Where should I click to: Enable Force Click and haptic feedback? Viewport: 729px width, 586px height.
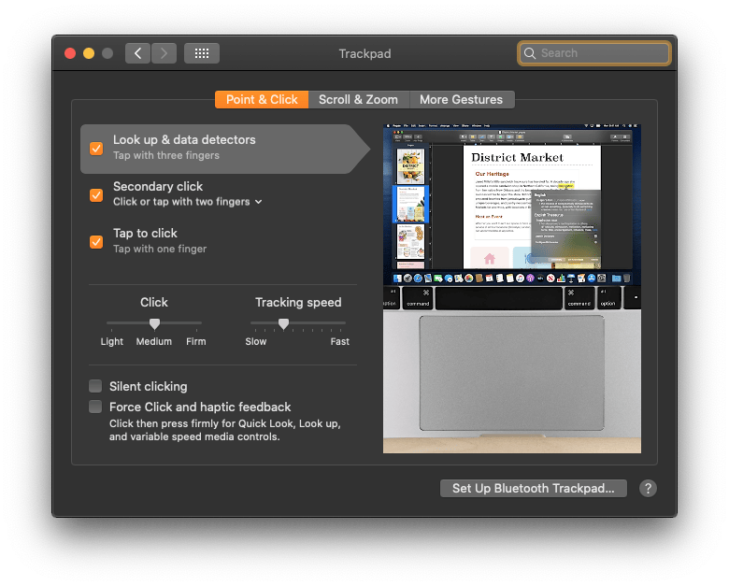(x=95, y=407)
